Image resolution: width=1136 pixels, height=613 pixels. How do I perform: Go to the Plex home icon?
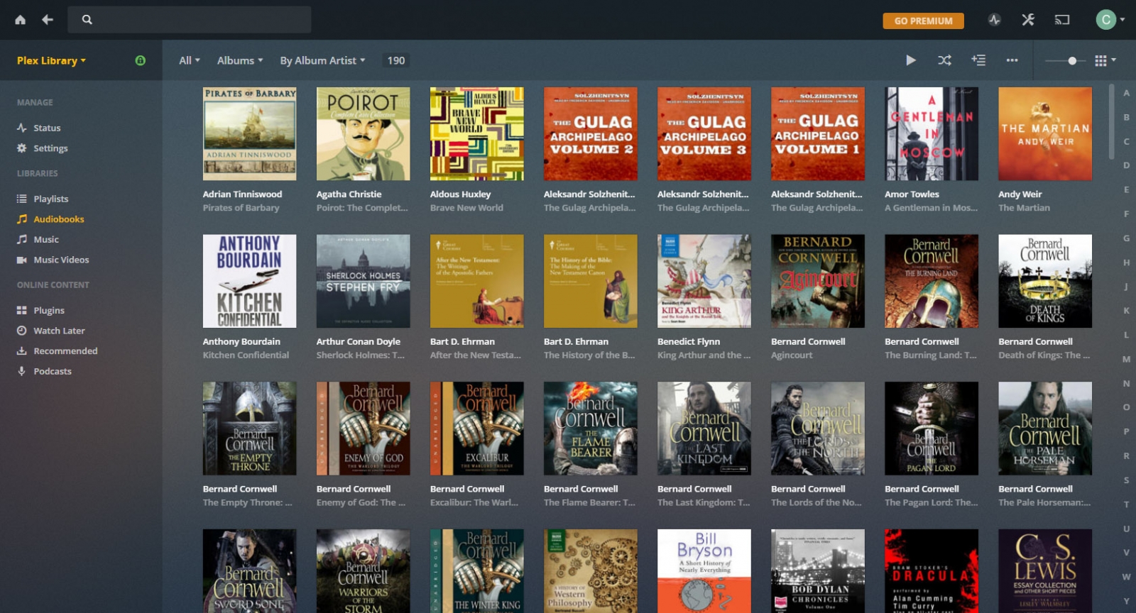(20, 20)
